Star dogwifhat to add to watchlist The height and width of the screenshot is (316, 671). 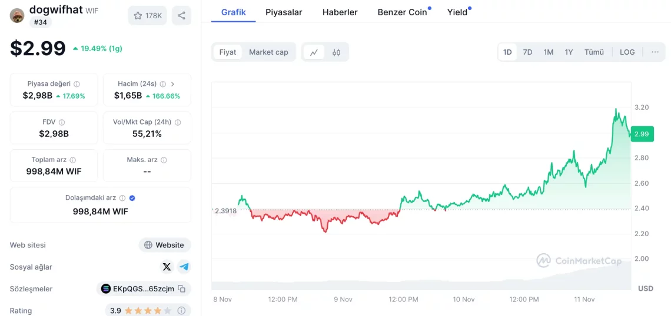point(148,16)
